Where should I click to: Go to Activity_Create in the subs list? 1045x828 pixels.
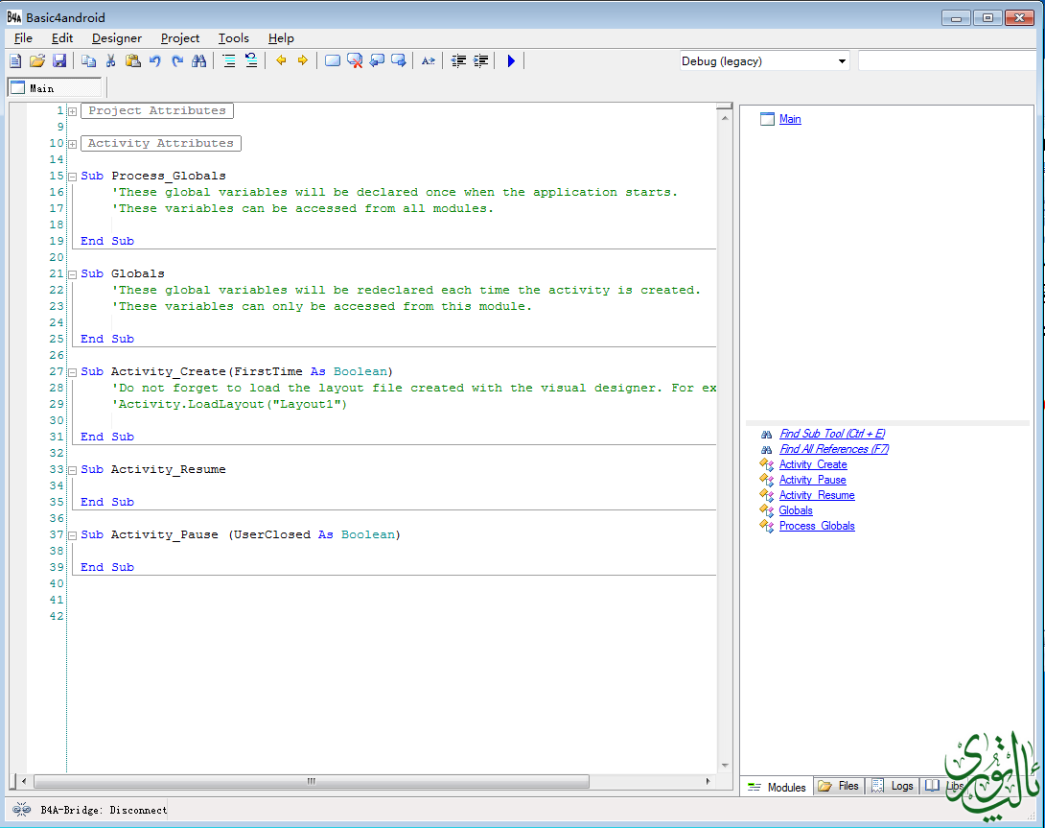click(813, 464)
